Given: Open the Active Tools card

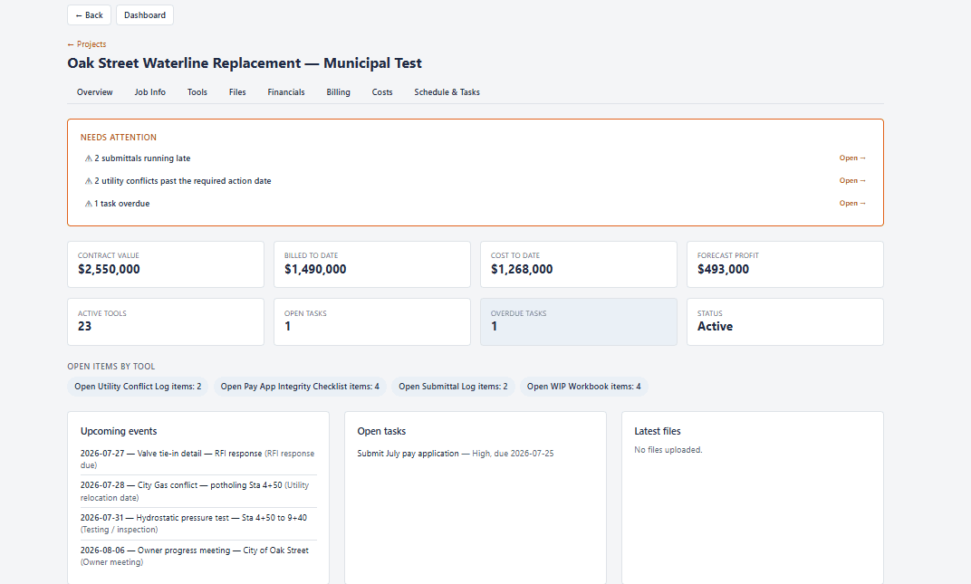Looking at the screenshot, I should click(166, 322).
